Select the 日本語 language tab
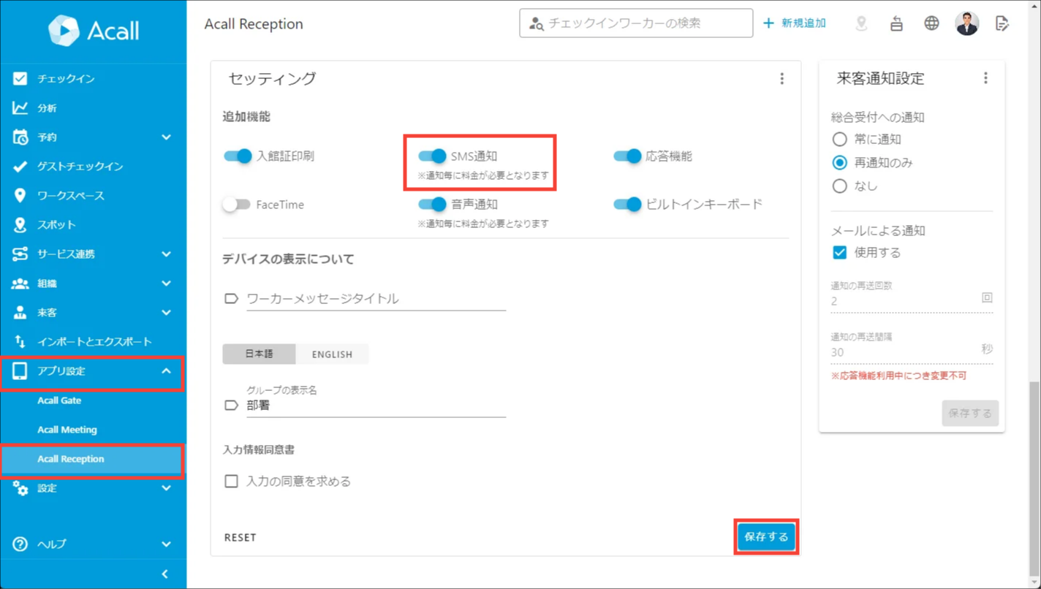The height and width of the screenshot is (589, 1041). coord(259,354)
